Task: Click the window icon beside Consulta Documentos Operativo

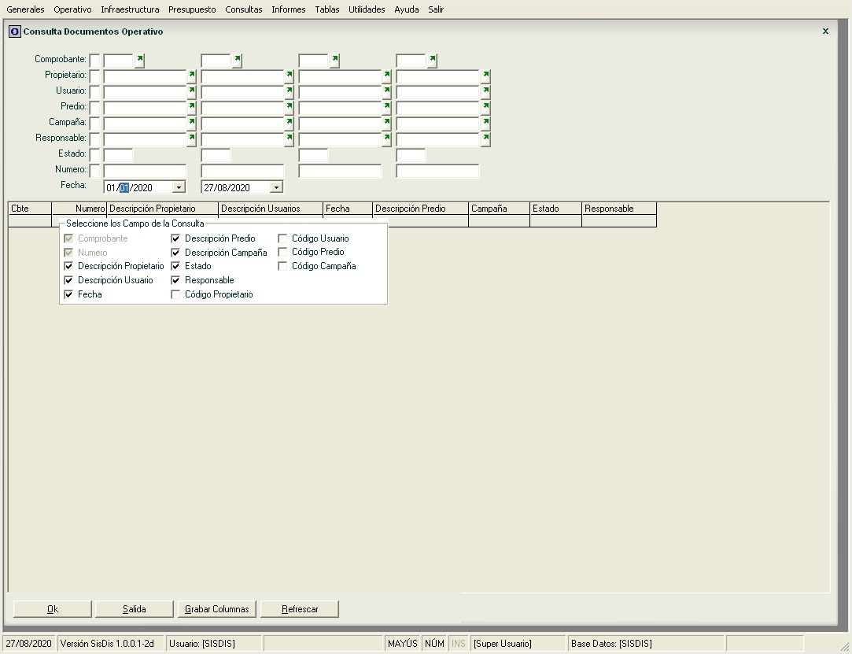Action: (14, 31)
